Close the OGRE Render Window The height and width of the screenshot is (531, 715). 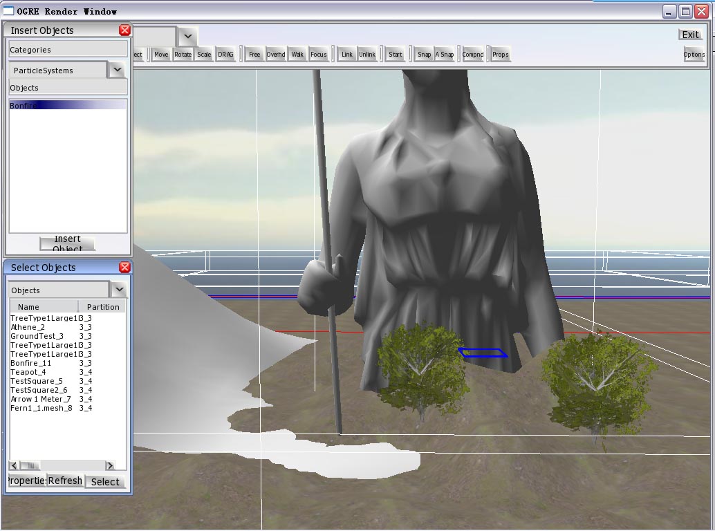coord(701,11)
